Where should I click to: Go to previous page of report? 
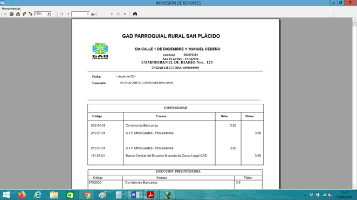(x=68, y=14)
